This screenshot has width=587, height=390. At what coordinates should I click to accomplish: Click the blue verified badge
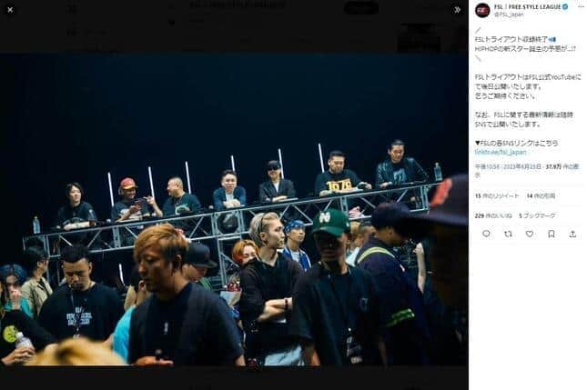(565, 6)
